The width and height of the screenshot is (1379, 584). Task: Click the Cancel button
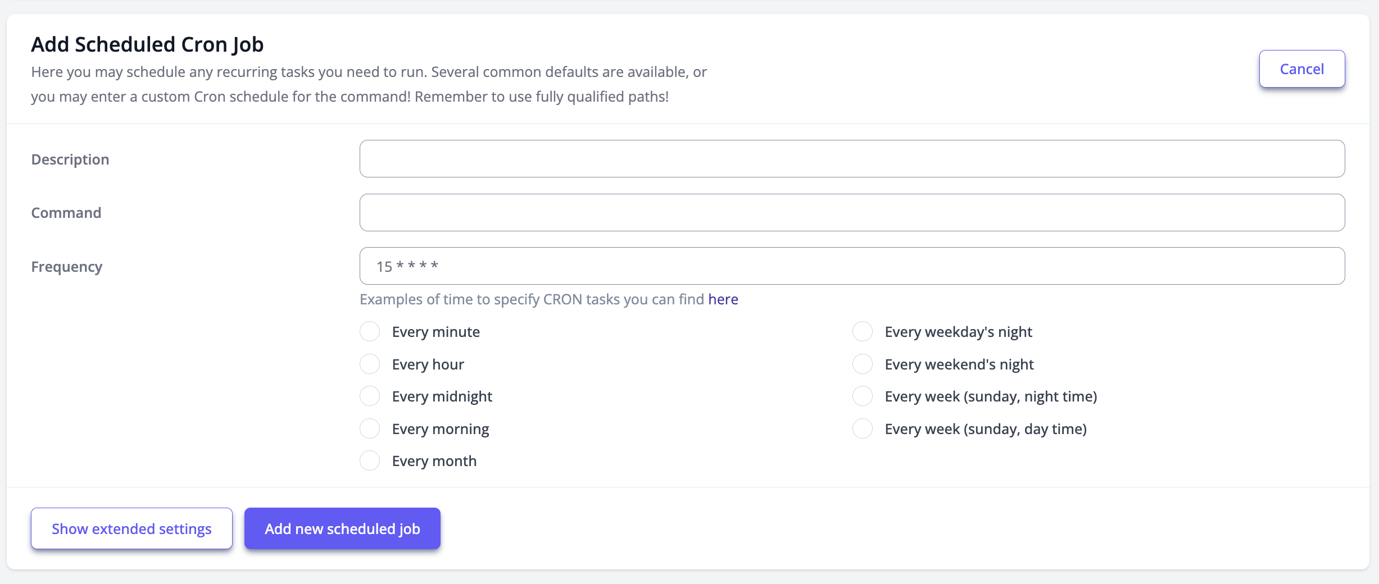(x=1301, y=69)
